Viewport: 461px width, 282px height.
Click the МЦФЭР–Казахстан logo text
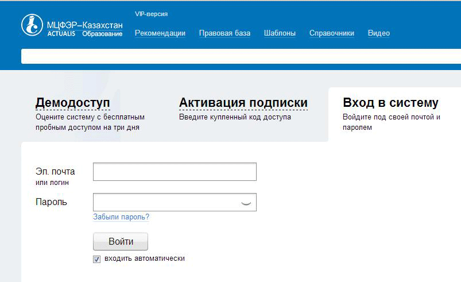tap(84, 25)
